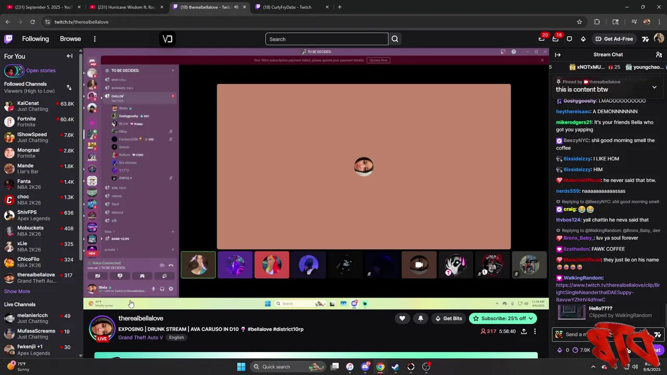The image size is (667, 375).
Task: Switch to Hurricane Wisdom YouTube tab
Action: point(127,7)
